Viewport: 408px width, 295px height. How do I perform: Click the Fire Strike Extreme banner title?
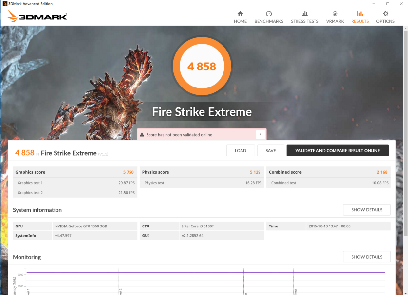[202, 112]
